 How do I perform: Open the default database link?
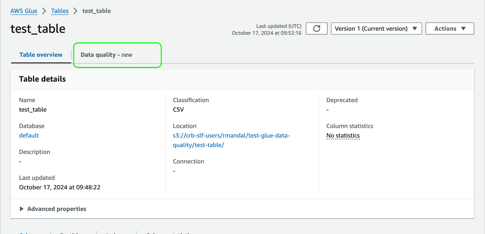pos(29,135)
